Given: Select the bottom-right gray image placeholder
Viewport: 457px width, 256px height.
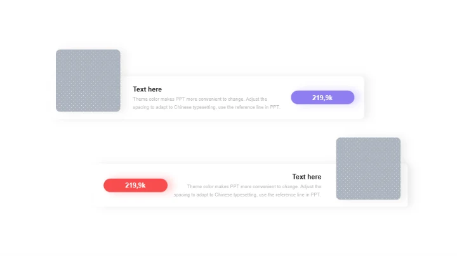Looking at the screenshot, I should 368,169.
